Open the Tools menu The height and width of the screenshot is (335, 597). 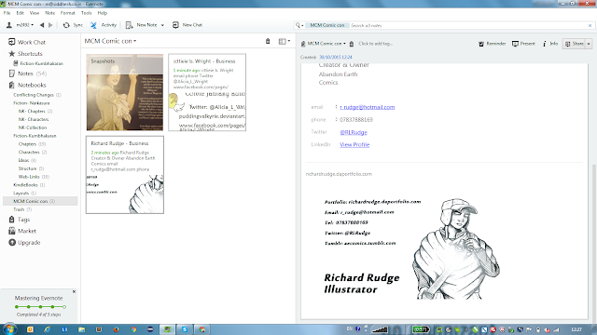pyautogui.click(x=87, y=13)
